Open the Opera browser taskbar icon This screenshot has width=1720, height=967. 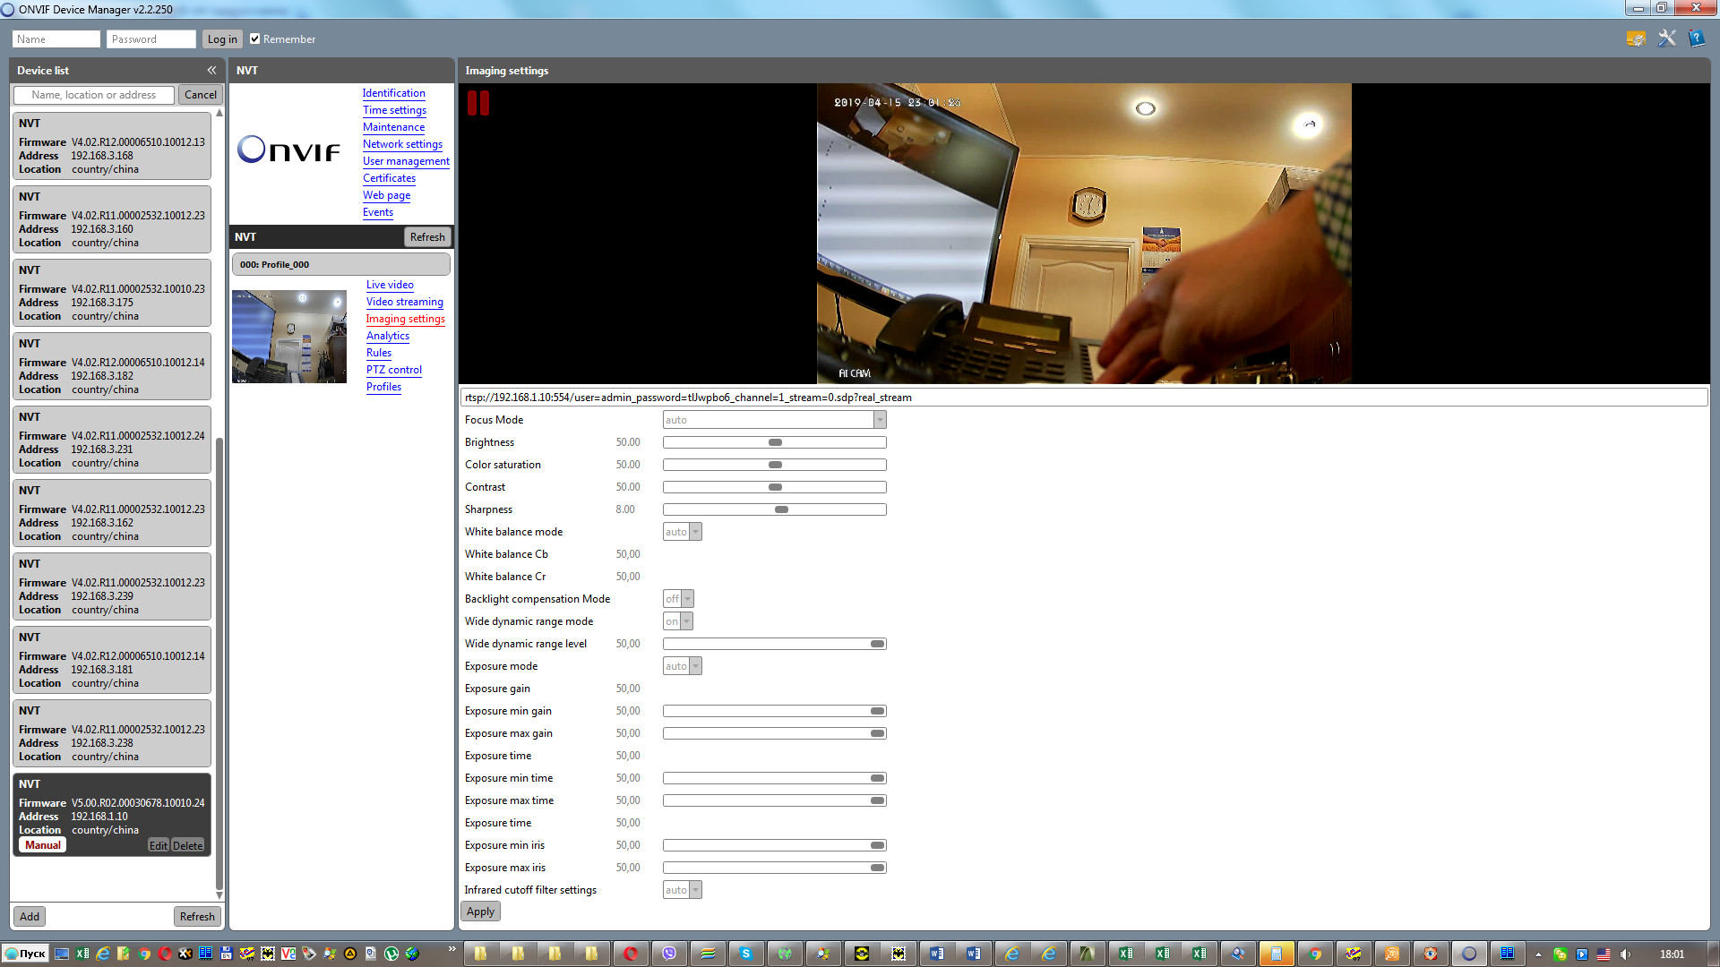(631, 954)
